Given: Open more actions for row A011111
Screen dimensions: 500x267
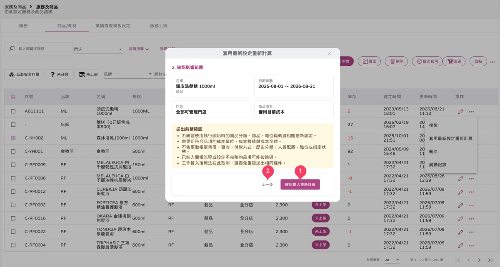Looking at the screenshot, I should pos(471,112).
